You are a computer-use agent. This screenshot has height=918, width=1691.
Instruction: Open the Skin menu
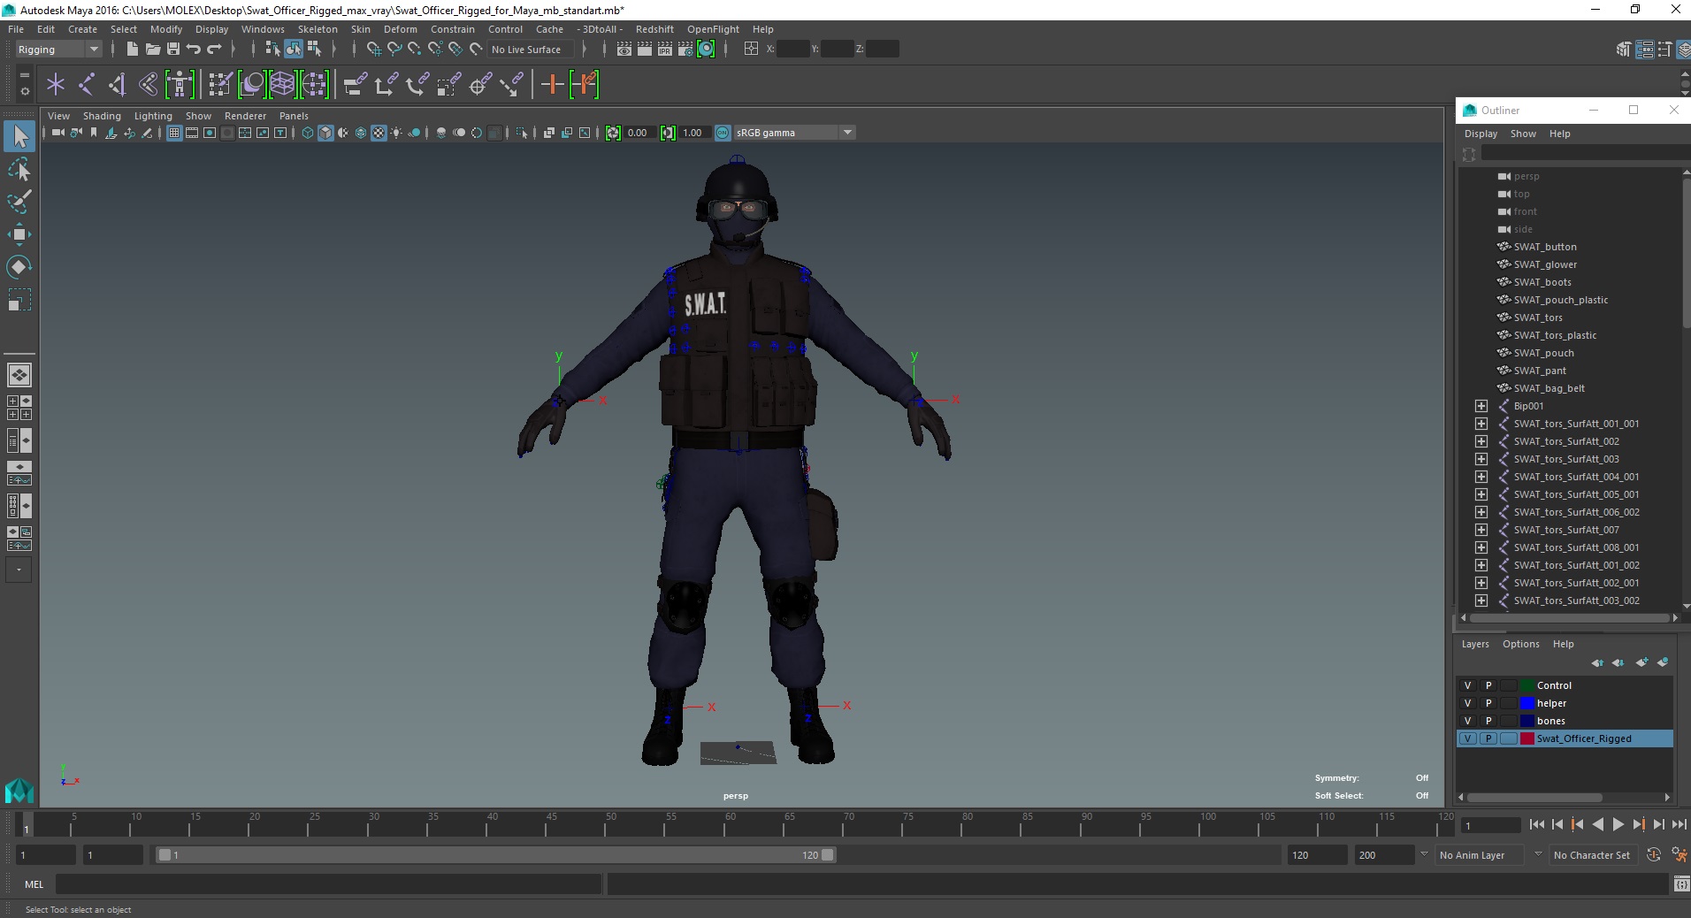point(360,29)
